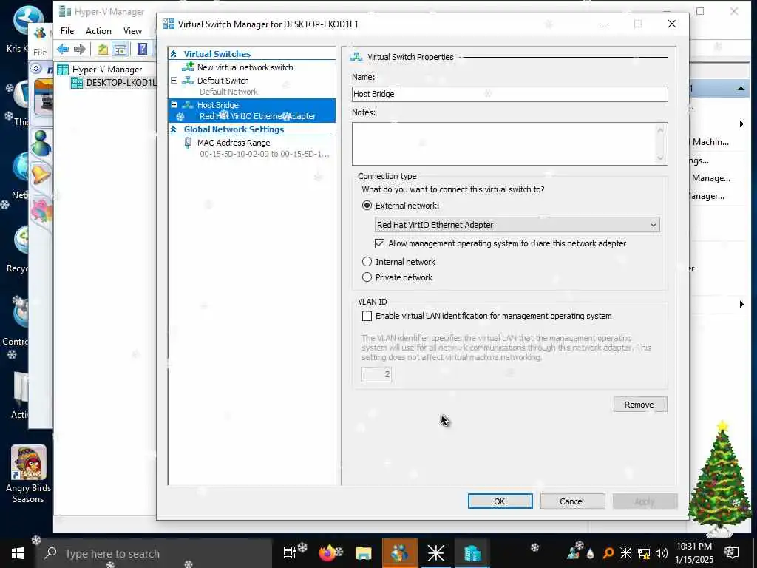Open the File menu in Hyper-V Manager
This screenshot has height=568, width=757.
tap(67, 31)
